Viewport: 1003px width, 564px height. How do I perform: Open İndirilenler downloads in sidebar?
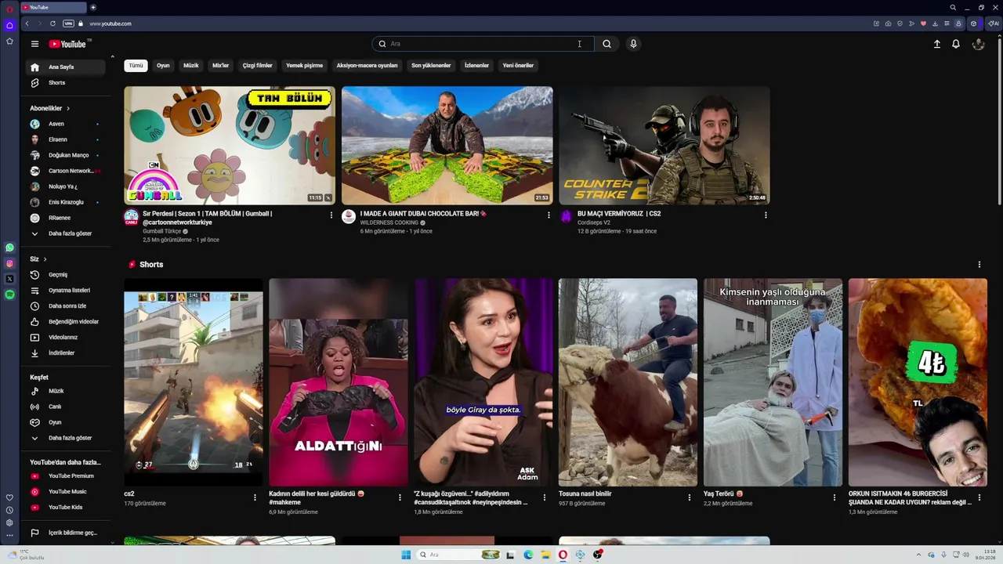pos(66,353)
